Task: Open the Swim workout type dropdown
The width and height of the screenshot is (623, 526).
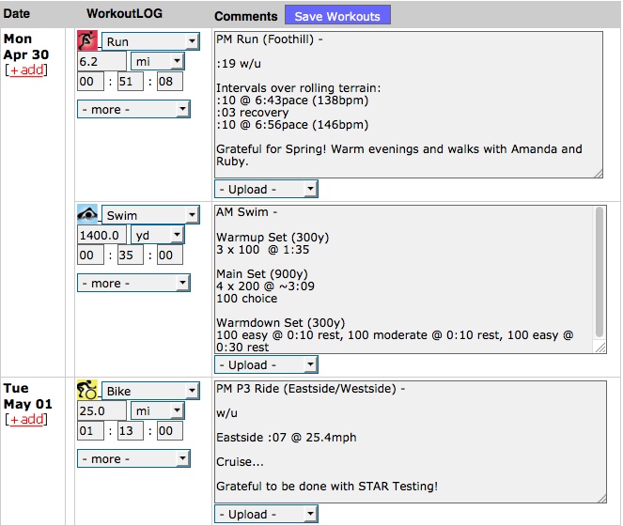Action: click(x=149, y=215)
